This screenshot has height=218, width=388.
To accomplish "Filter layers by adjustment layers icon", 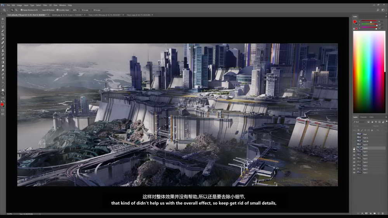I will coord(372,122).
